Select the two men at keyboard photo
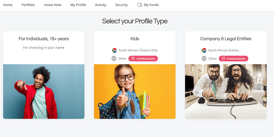Image resolution: width=274 pixels, height=137 pixels. pos(226,92)
